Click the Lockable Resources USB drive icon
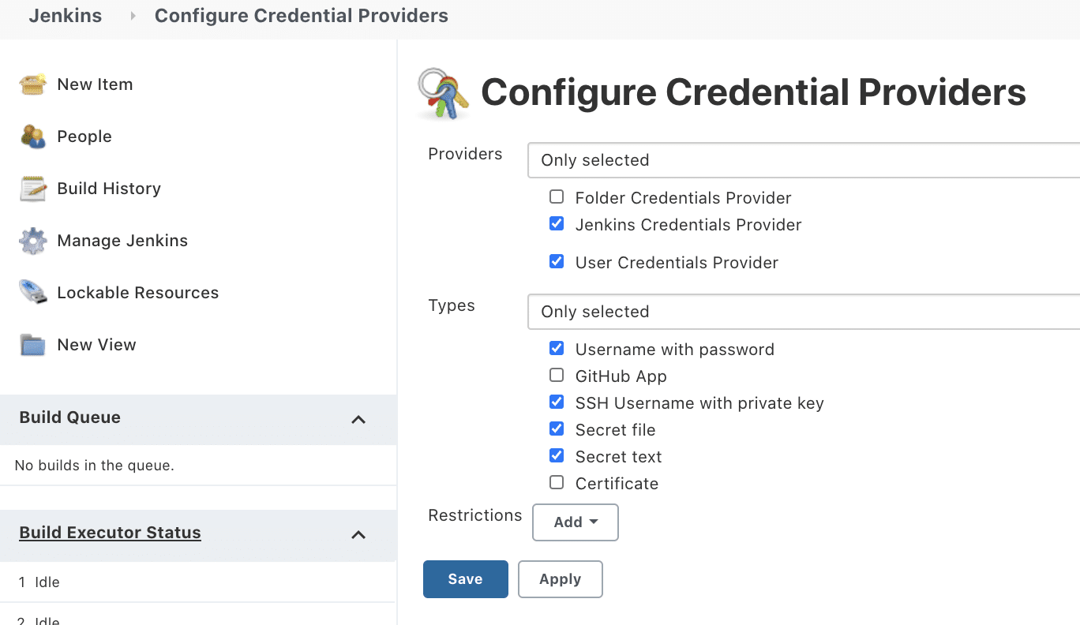1080x625 pixels. 32,292
